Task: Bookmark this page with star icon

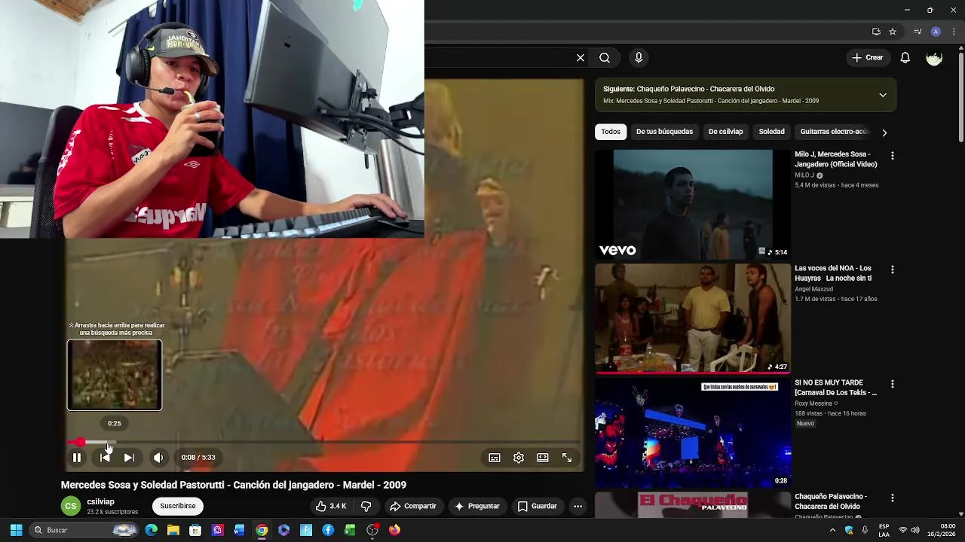Action: pyautogui.click(x=893, y=32)
